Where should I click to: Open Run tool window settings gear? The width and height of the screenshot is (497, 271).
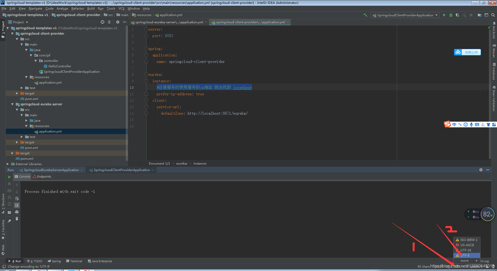point(481,170)
